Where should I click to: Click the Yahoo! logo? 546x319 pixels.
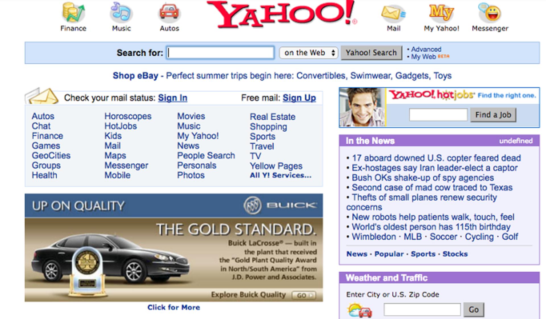[x=282, y=14]
